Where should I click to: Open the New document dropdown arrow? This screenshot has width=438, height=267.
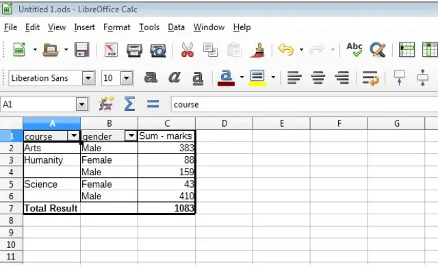click(x=35, y=50)
